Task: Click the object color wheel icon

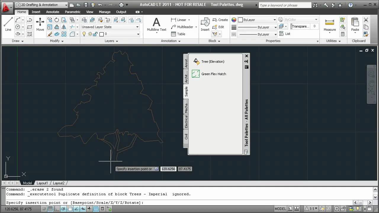Action: click(x=234, y=20)
